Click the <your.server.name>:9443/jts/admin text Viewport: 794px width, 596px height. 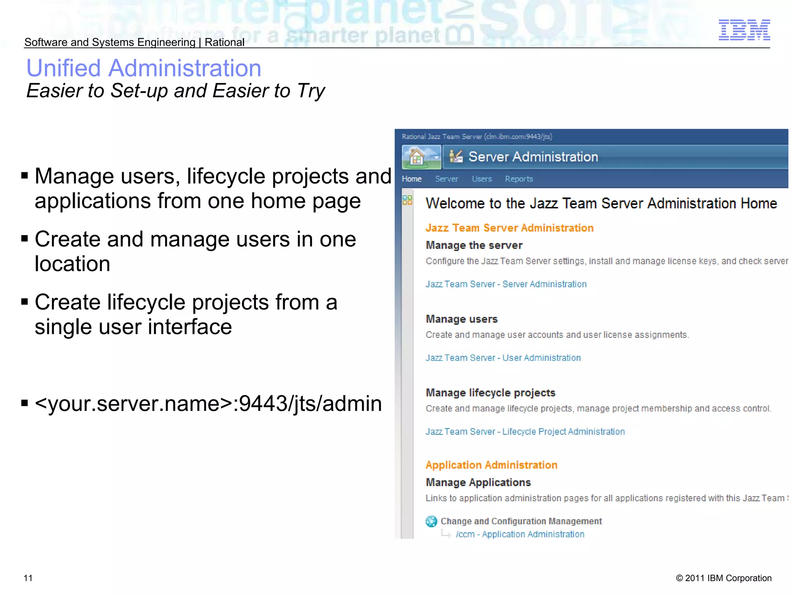[x=208, y=404]
